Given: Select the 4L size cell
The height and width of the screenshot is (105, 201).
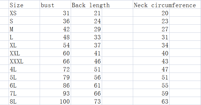Looking at the screenshot, I should point(24,69).
